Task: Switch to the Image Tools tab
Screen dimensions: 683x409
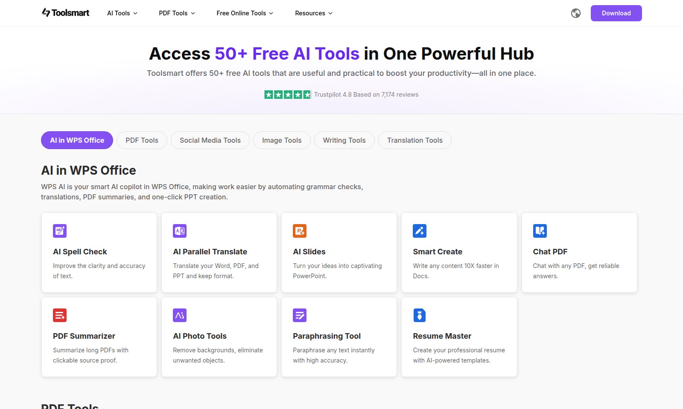Action: pyautogui.click(x=282, y=140)
